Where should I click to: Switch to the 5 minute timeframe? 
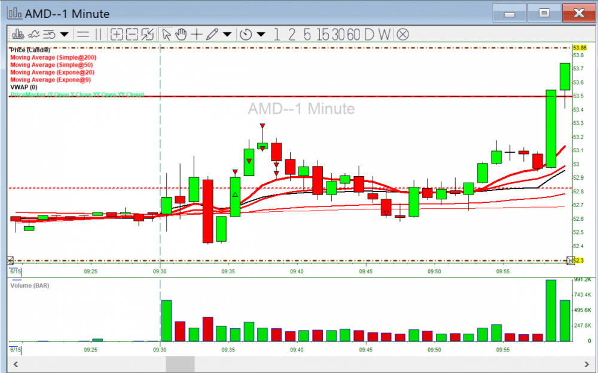pos(307,34)
